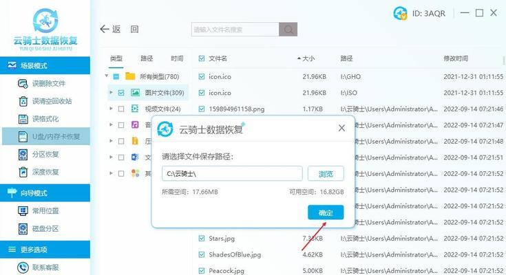Select the 159894961158.png file name

[x=237, y=109]
